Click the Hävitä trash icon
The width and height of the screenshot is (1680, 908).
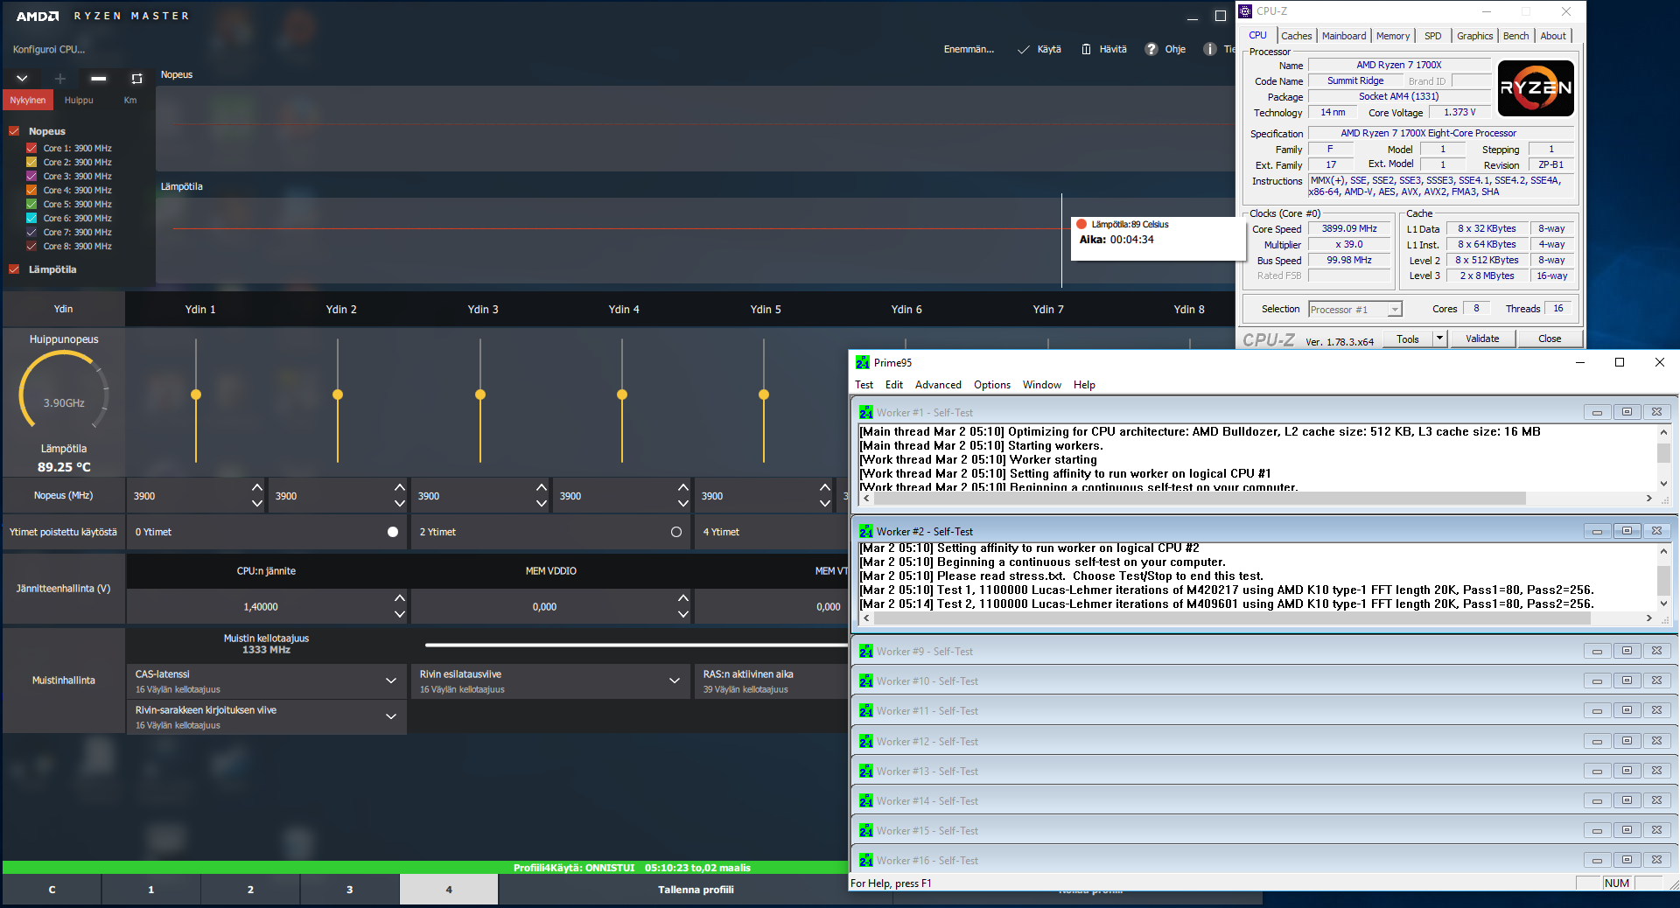point(1086,49)
